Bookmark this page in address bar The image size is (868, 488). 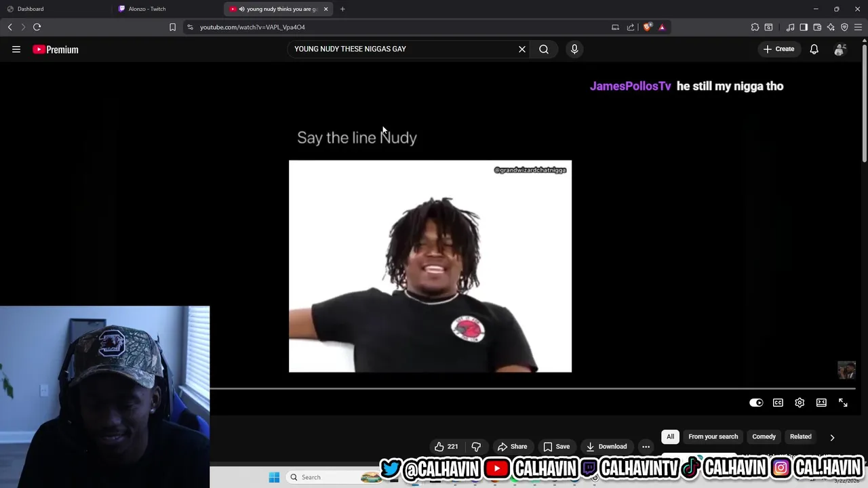[x=172, y=27]
